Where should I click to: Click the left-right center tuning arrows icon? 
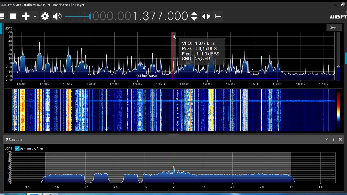[x=206, y=17]
